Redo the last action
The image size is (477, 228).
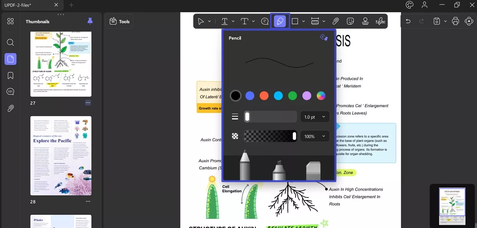click(x=422, y=21)
